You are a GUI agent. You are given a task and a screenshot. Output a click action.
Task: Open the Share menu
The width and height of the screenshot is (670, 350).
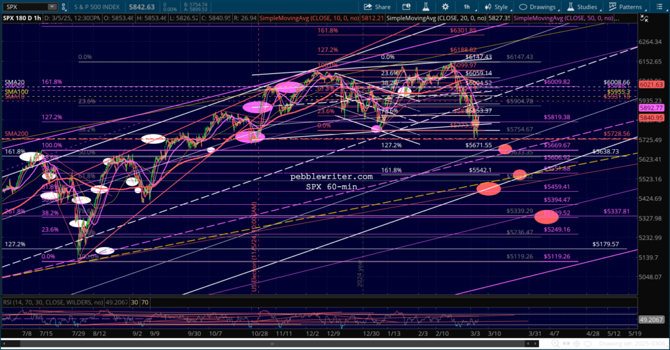click(378, 7)
